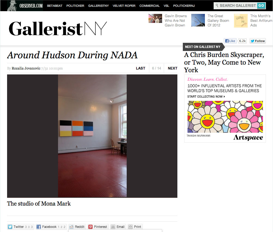
Task: Submit search with GO button
Action: 261,5
